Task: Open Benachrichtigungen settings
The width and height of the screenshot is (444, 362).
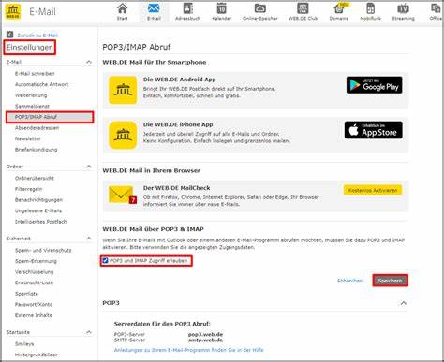Action: [38, 200]
